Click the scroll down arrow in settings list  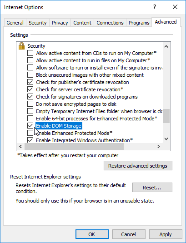coord(166,139)
